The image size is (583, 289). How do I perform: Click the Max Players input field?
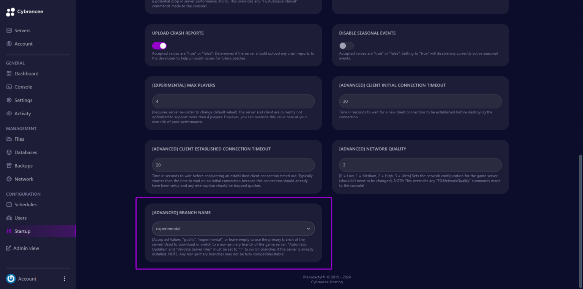(233, 101)
